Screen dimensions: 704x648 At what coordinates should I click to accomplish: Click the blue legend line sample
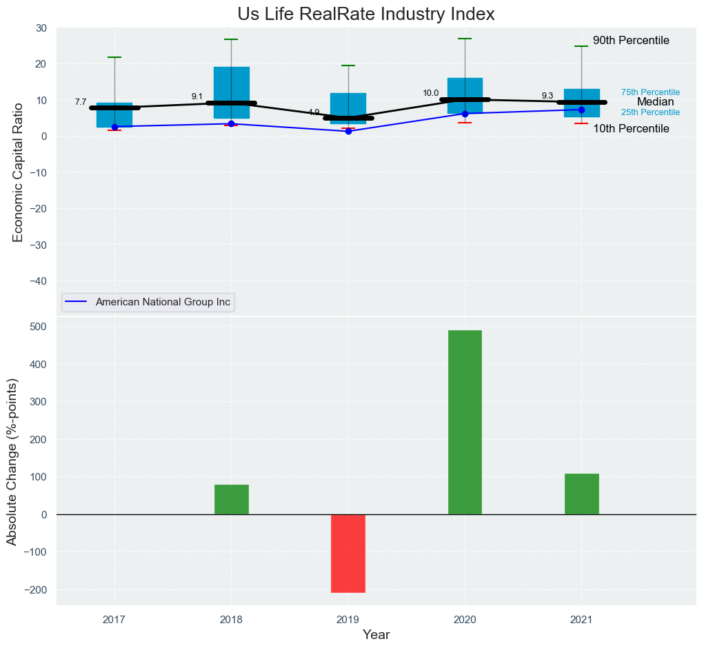[x=78, y=302]
